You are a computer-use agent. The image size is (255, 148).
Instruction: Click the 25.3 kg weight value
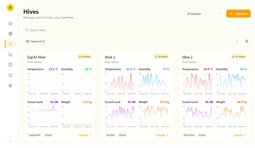coord(164,102)
